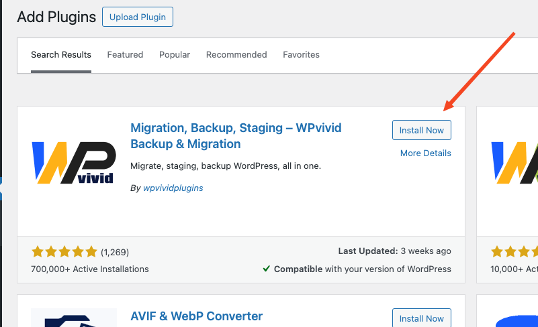Click the 700,000+ Active Installations text
The height and width of the screenshot is (327, 538).
coord(90,269)
